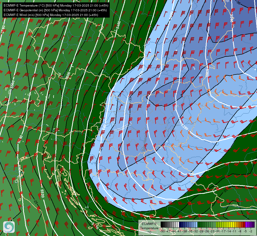Click the black swatch above -50
This screenshot has height=236, width=257.
(162, 224)
